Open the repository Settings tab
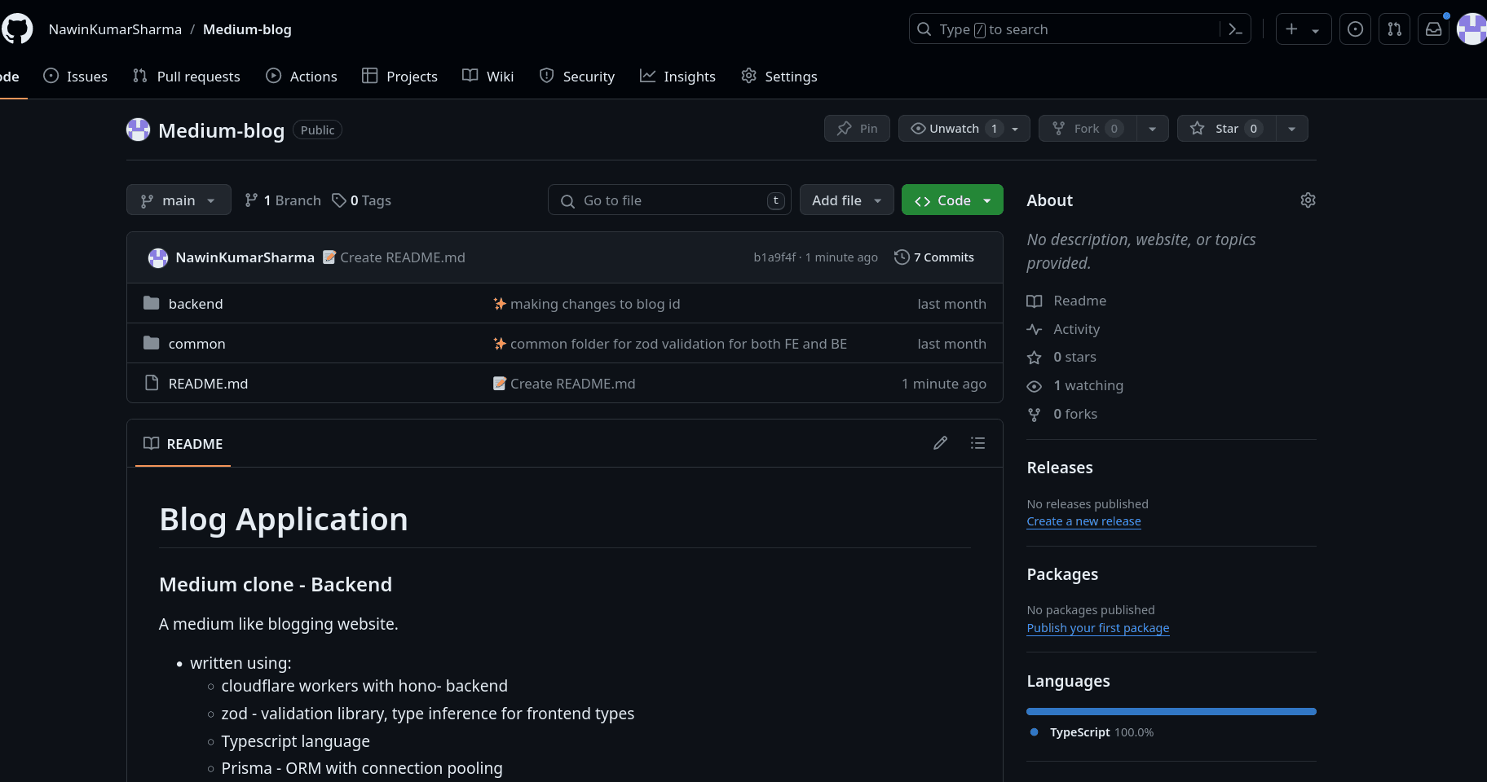This screenshot has width=1487, height=782. point(779,77)
